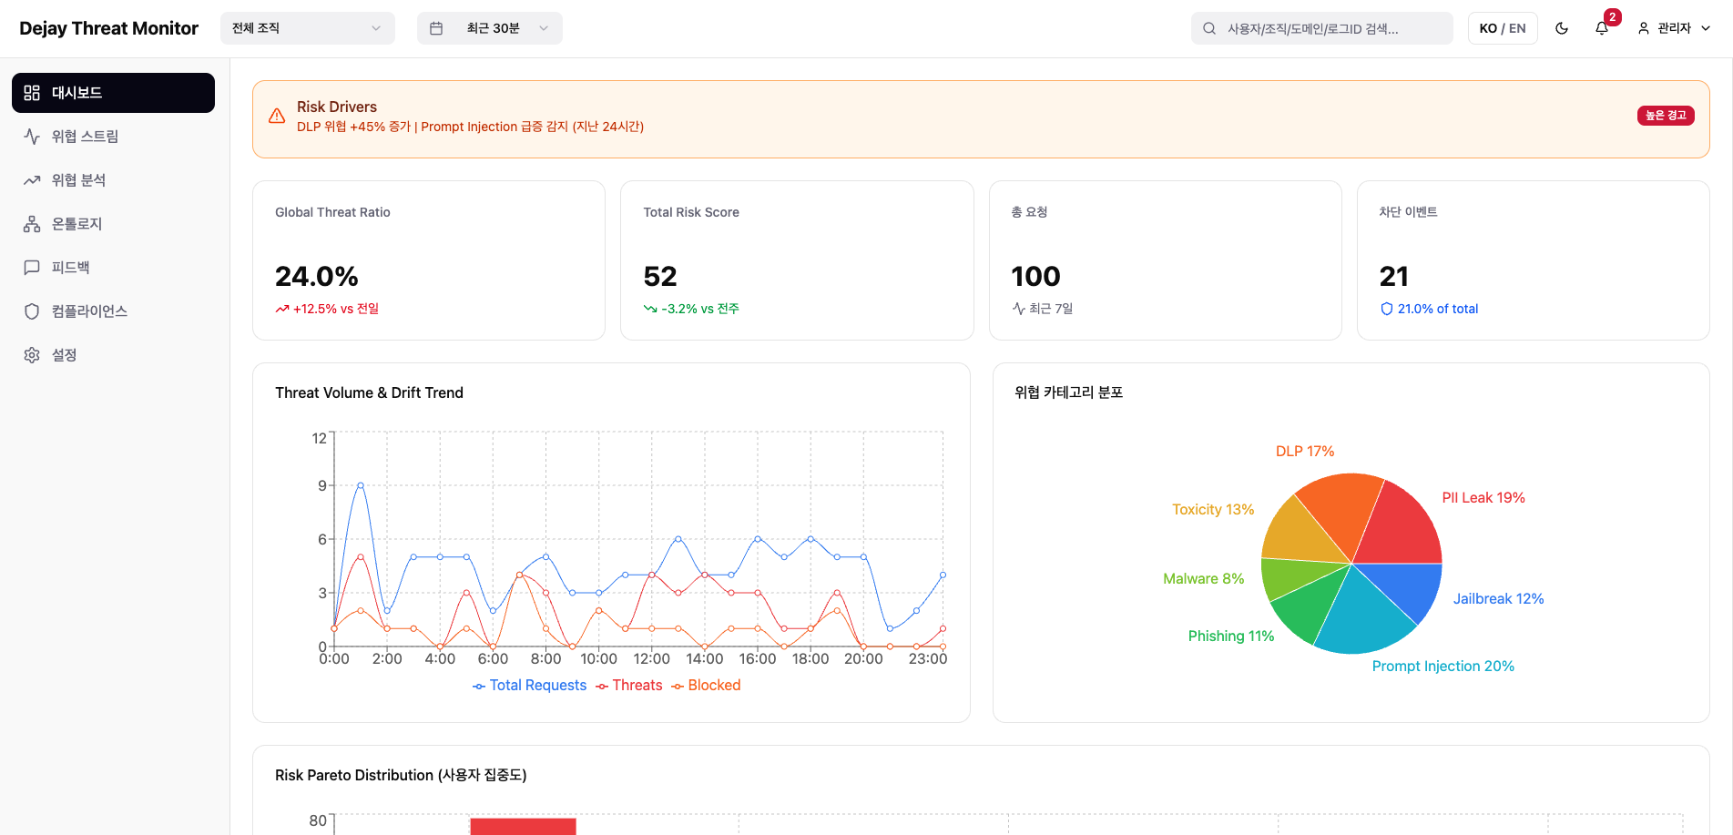
Task: Click the green down-trend icon by -3.2%
Action: [x=650, y=309]
